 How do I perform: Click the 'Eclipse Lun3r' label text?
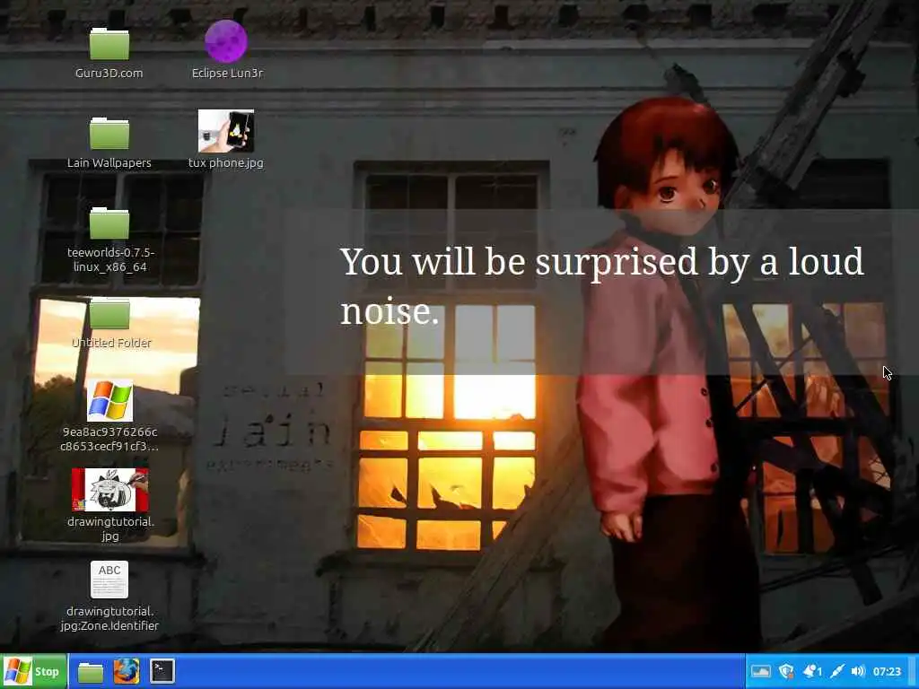(x=227, y=74)
